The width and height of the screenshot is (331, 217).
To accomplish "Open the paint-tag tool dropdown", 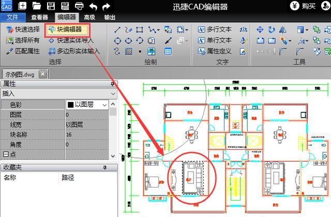I will (290, 41).
